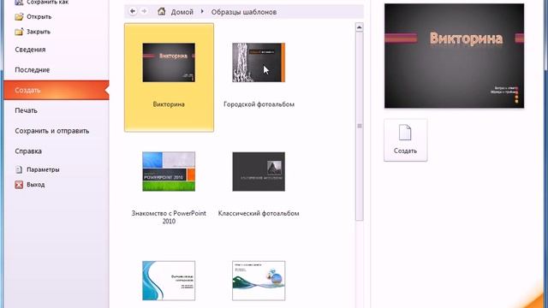This screenshot has height=308, width=548.
Task: Click the Открыть folder icon
Action: [19, 16]
